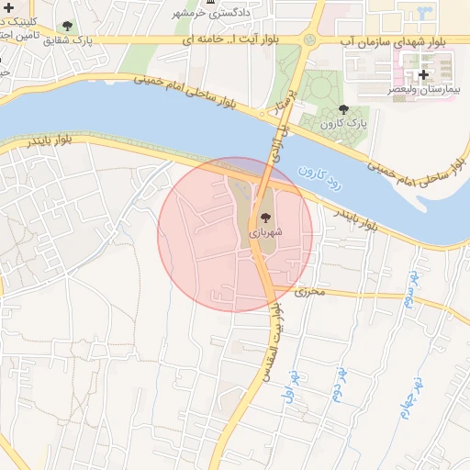Image resolution: width=470 pixels, height=470 pixels.
Task: Click the بیمارستان ولیعصر hospital label
Action: pyautogui.click(x=424, y=90)
